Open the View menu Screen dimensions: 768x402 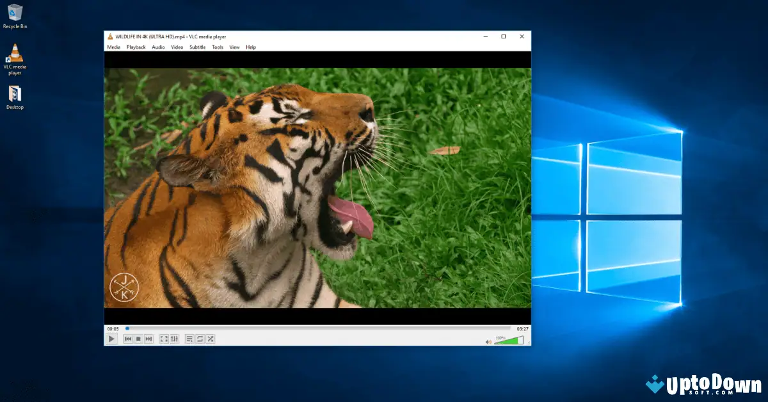click(234, 47)
